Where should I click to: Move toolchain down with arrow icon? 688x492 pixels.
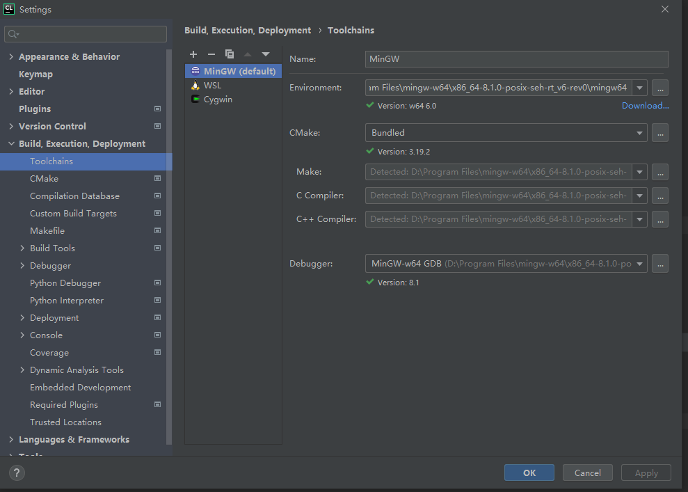coord(266,54)
